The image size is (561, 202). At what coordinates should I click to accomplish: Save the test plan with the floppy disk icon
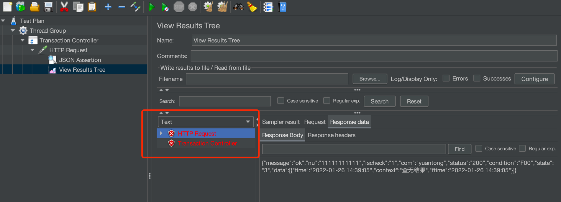[x=48, y=7]
